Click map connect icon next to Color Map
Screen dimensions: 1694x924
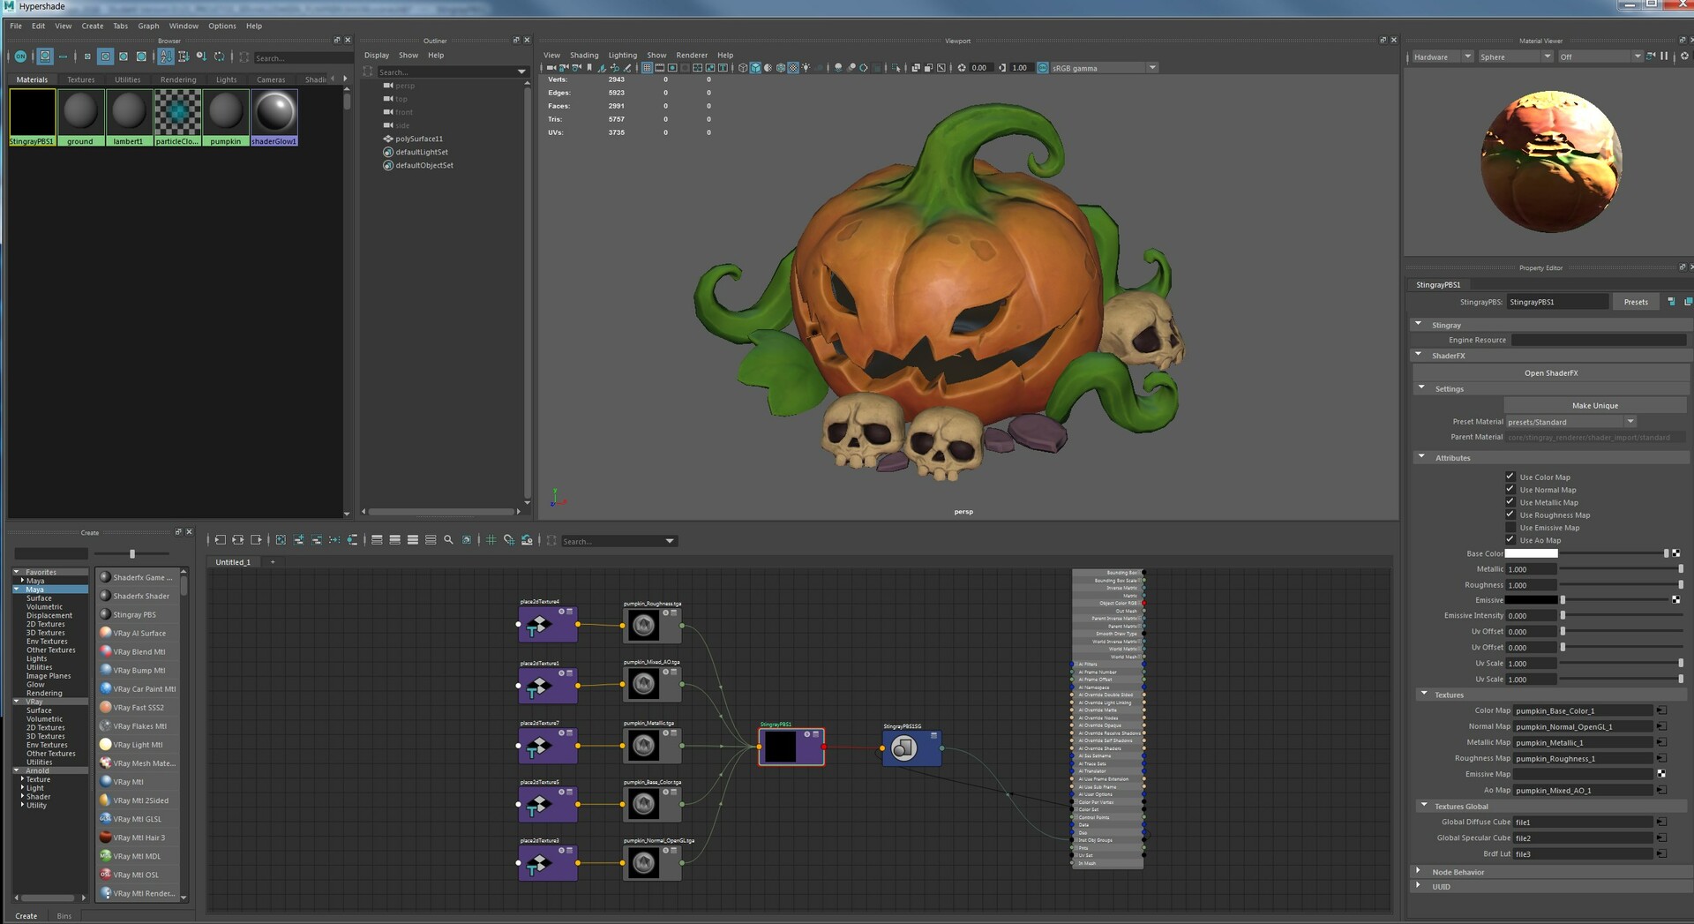(1661, 710)
